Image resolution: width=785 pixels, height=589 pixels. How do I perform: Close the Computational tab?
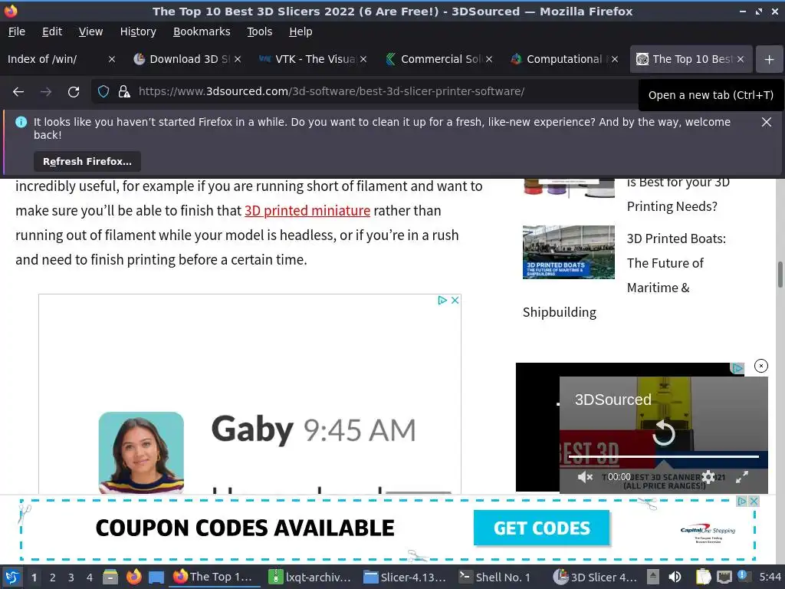(615, 59)
